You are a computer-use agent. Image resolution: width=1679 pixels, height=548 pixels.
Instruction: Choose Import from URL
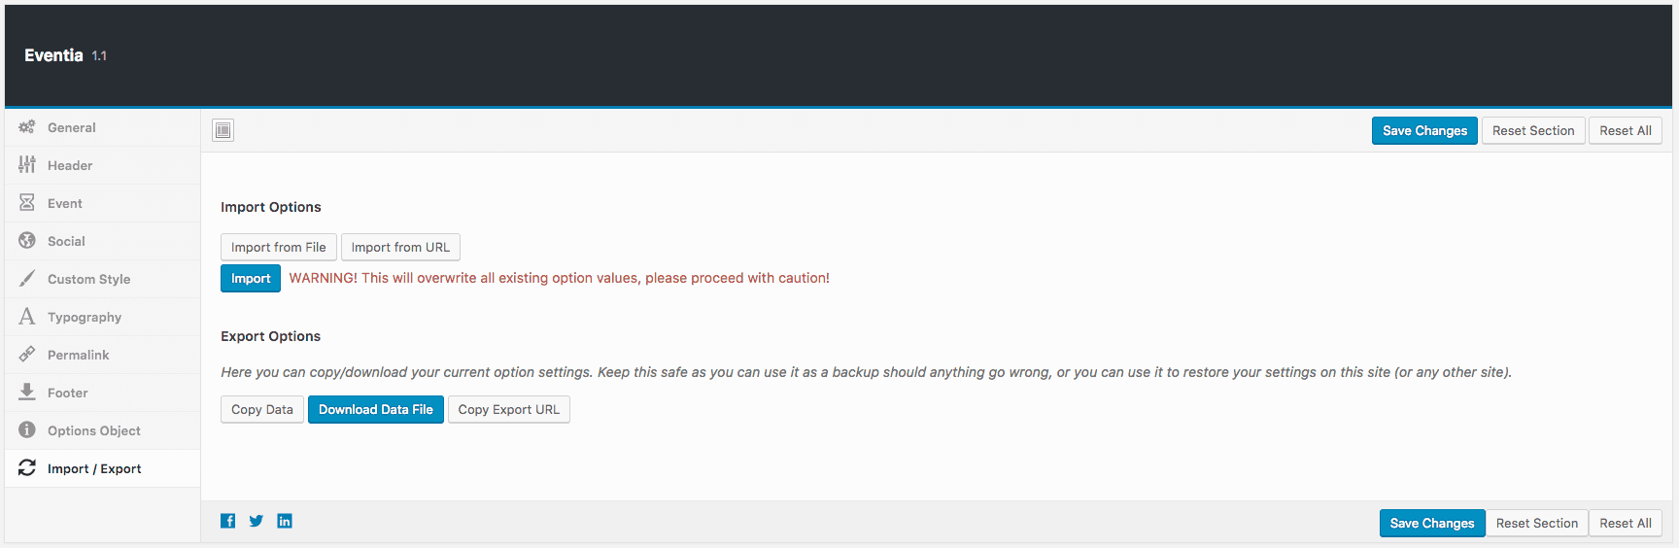coord(400,247)
